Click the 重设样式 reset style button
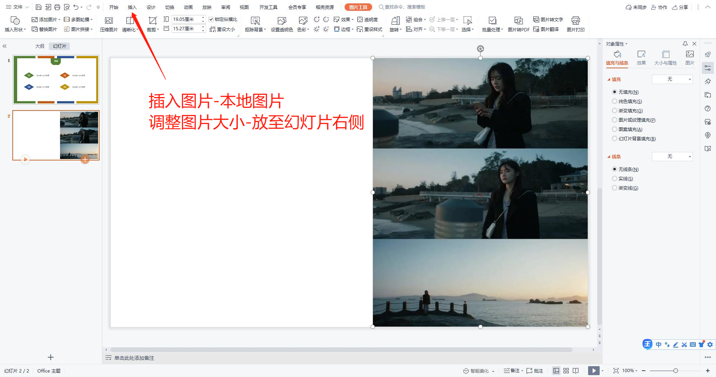716x377 pixels. 370,29
